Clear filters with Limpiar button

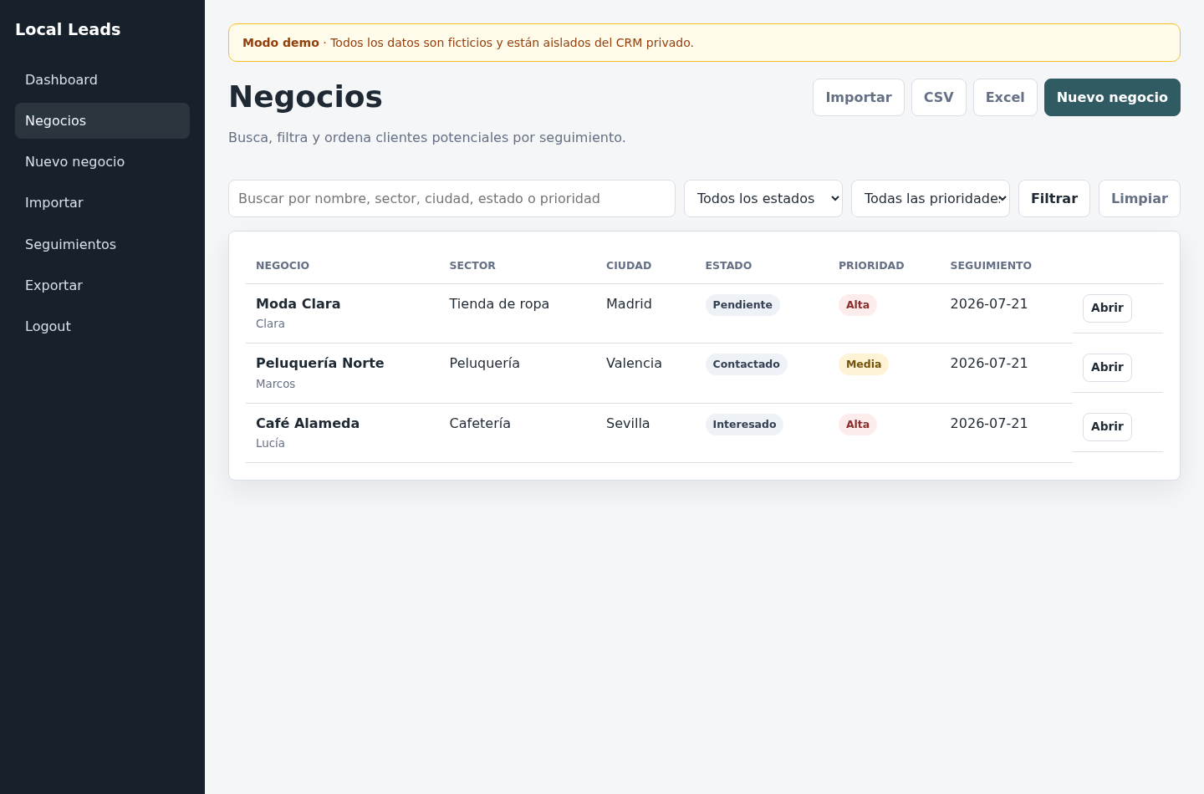pos(1140,198)
